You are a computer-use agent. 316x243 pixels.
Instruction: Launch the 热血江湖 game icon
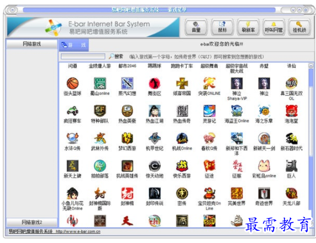point(155,111)
